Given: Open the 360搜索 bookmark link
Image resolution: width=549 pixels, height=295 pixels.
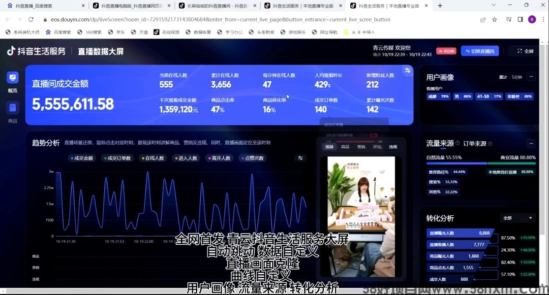Looking at the screenshot, I should pos(89,32).
